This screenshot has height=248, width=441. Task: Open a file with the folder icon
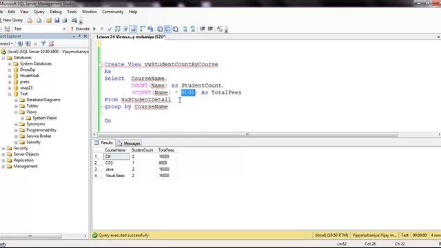coord(49,20)
